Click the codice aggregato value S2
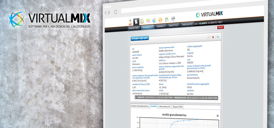Viewport: 274px width, 128px height. tap(188, 50)
